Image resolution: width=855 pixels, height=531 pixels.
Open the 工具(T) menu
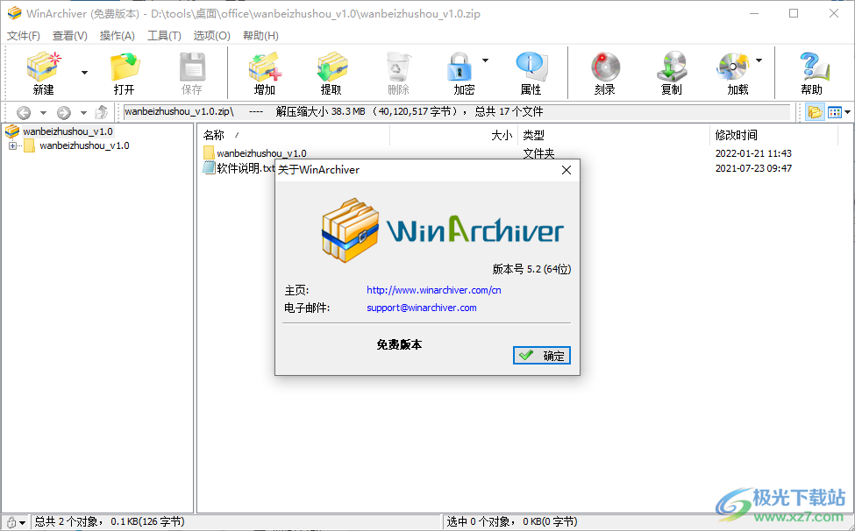pos(164,35)
